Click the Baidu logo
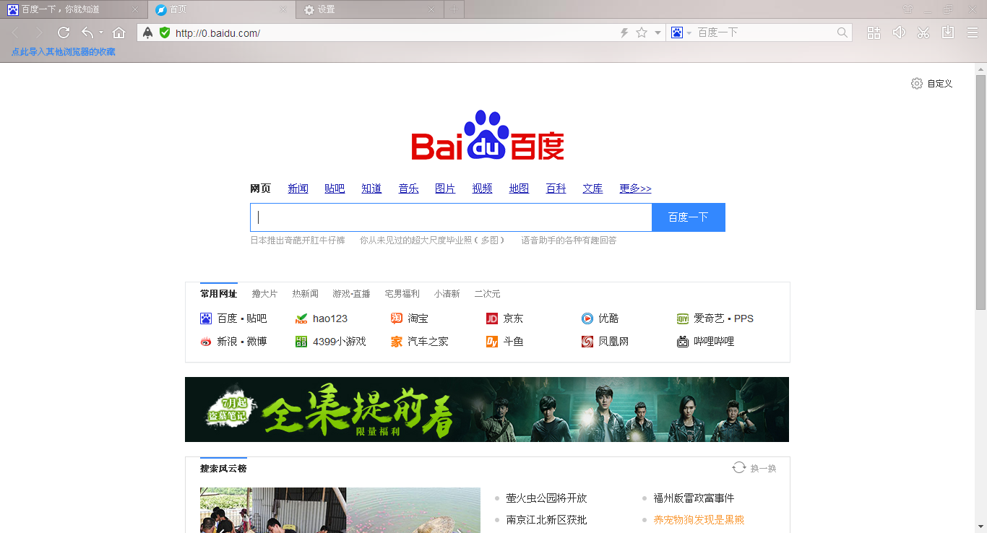The width and height of the screenshot is (987, 533). [488, 136]
